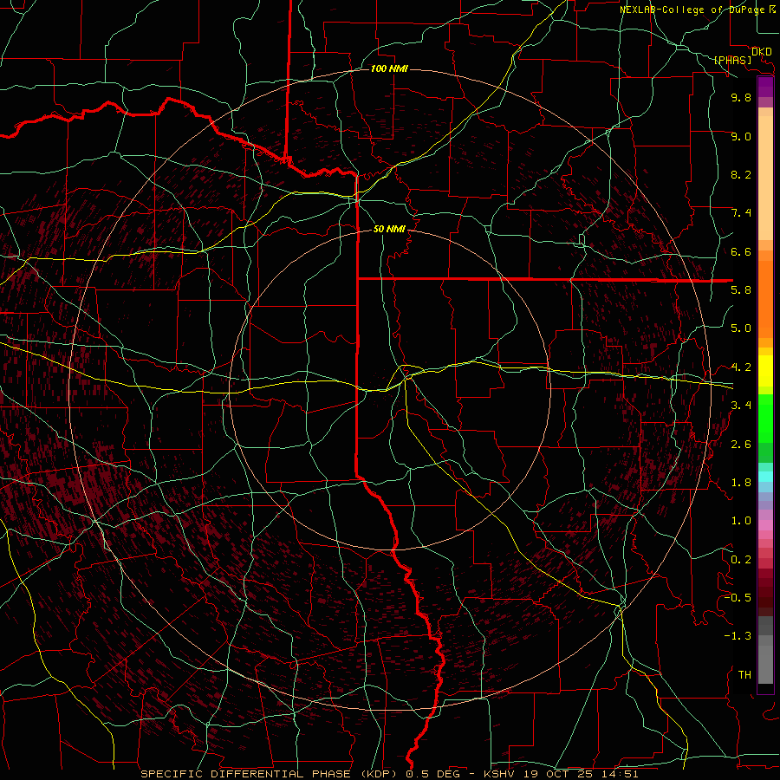The height and width of the screenshot is (780, 780).
Task: Click the purple band atop the color scale
Action: click(x=765, y=87)
